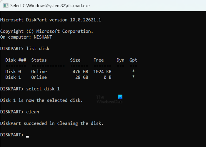Screen dimensions: 206x147
Task: Click 'DiskPart succeeded in cleaning the disk' message
Action: pos(52,123)
